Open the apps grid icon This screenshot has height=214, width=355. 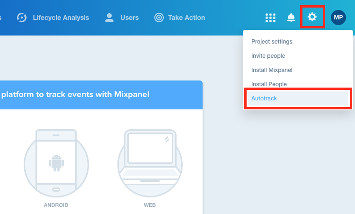[270, 18]
